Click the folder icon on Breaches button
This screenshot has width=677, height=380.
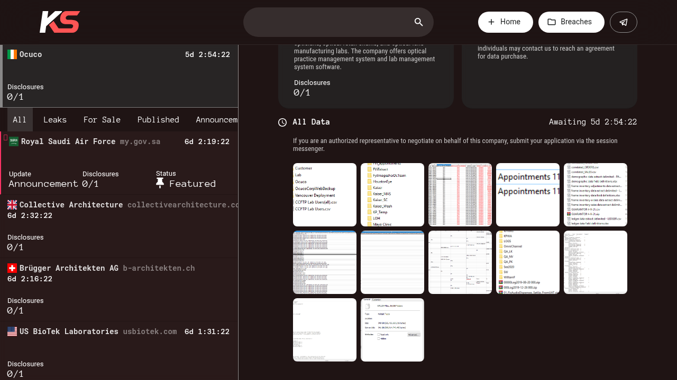point(552,22)
